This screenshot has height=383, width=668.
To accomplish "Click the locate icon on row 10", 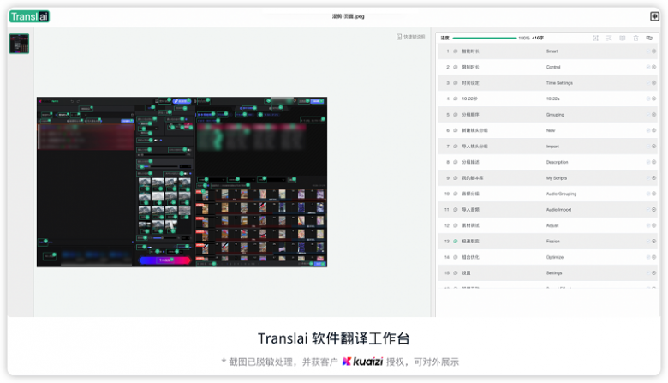I will 455,194.
